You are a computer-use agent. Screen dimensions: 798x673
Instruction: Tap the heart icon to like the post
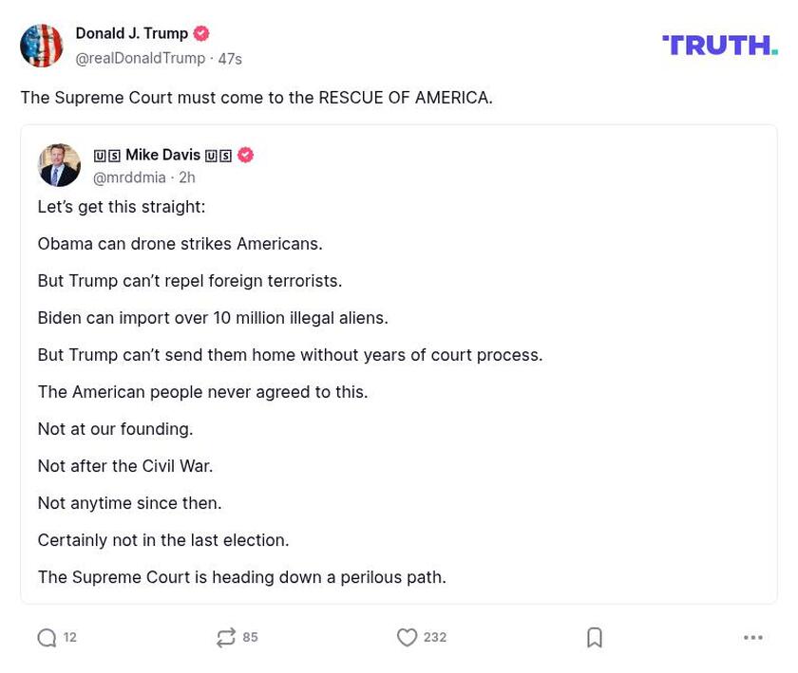[x=408, y=637]
